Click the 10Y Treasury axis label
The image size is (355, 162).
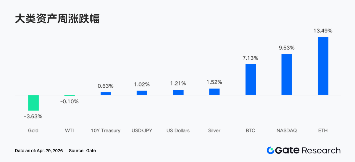click(x=106, y=130)
